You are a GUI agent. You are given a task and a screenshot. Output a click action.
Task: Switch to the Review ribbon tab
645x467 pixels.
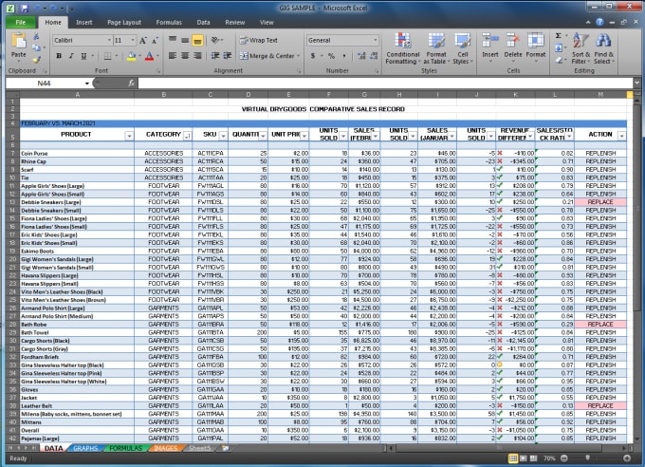(235, 22)
